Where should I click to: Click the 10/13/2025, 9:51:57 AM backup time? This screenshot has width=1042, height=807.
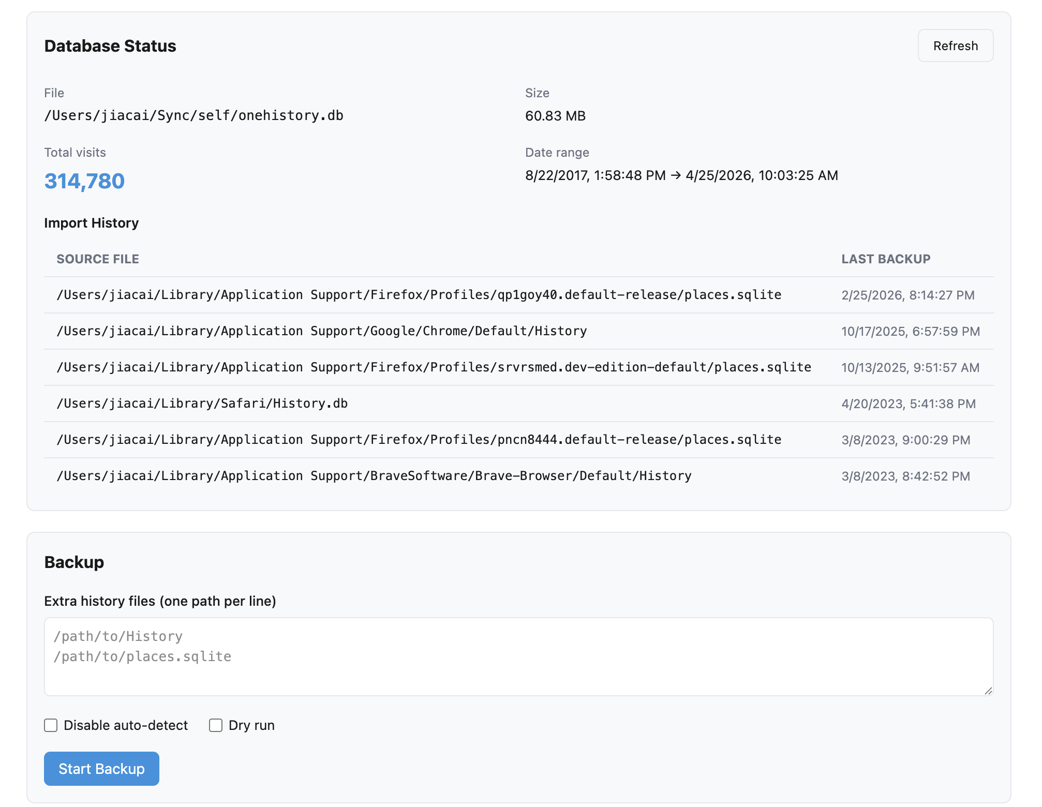coord(911,367)
